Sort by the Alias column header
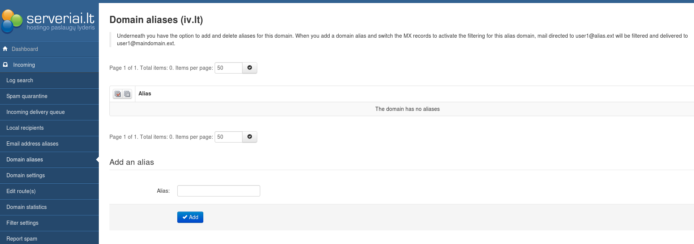 click(x=144, y=94)
